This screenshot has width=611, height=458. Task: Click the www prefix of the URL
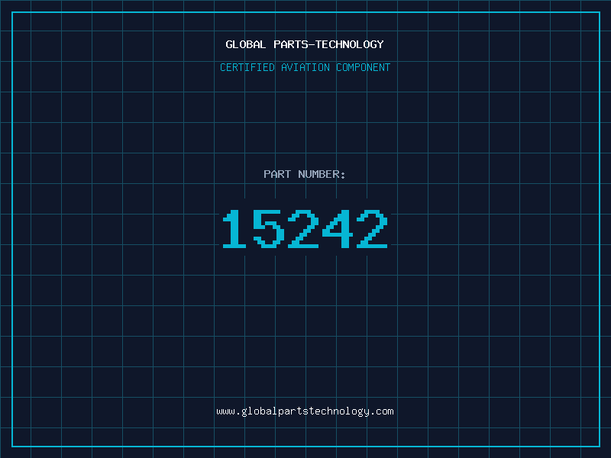click(225, 411)
